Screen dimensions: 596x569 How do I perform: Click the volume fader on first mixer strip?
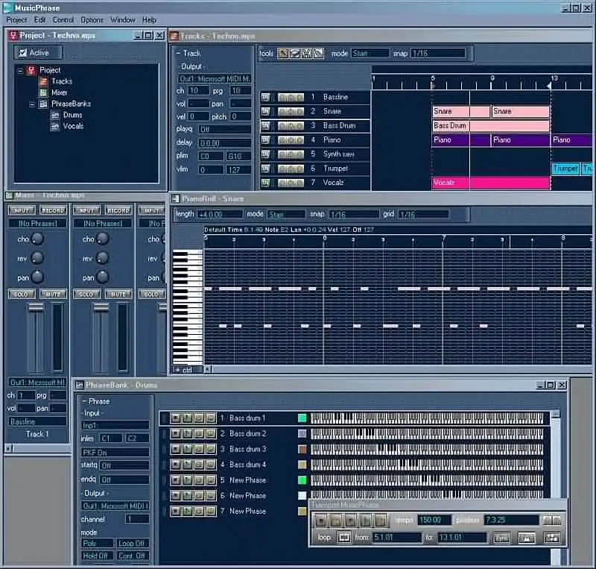point(36,306)
